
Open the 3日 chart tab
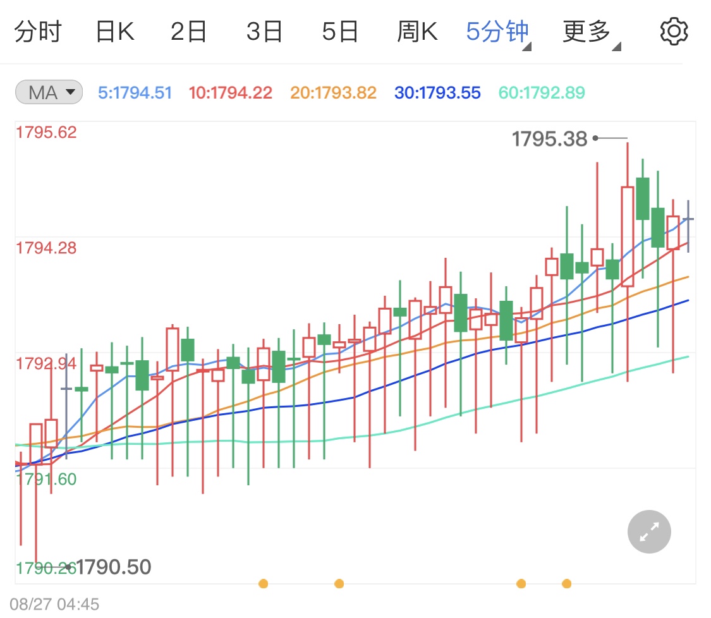(264, 32)
